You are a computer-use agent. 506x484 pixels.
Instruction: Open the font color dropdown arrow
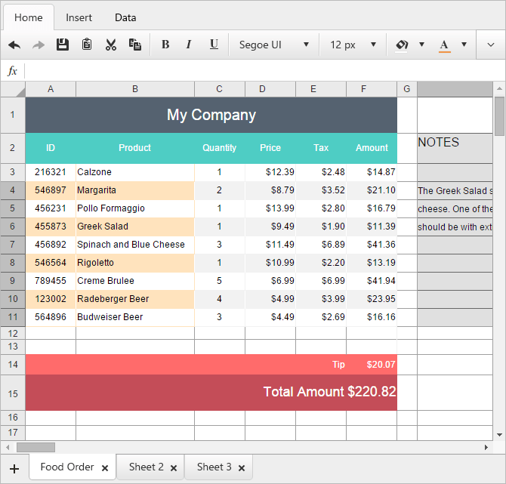click(464, 45)
